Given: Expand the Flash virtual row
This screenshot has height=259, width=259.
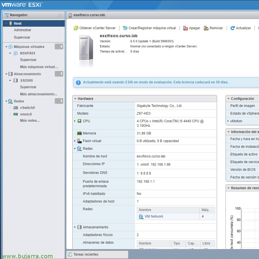Looking at the screenshot, I should tap(75, 141).
